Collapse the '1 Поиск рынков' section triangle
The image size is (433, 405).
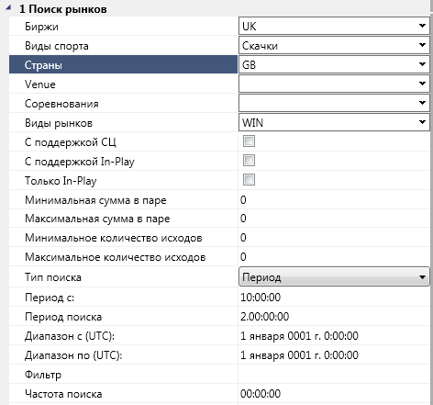8,8
